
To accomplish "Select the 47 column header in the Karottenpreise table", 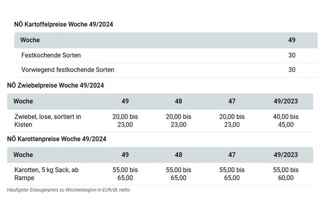I will coord(232,155).
